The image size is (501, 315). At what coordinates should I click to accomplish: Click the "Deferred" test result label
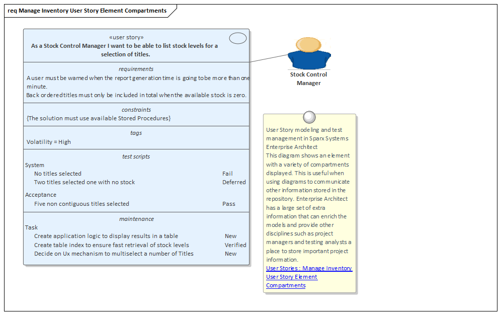[234, 182]
